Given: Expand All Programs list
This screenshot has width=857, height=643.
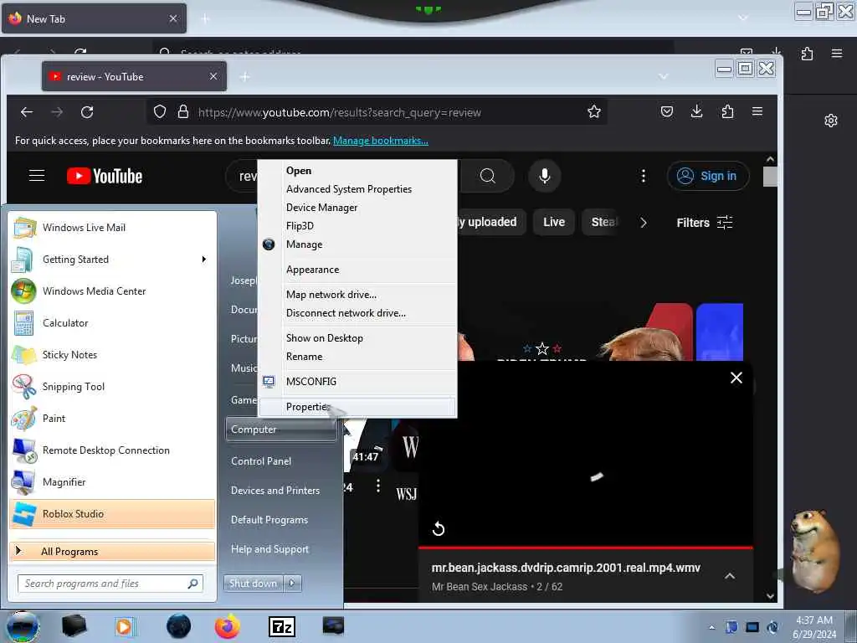Looking at the screenshot, I should click(112, 551).
